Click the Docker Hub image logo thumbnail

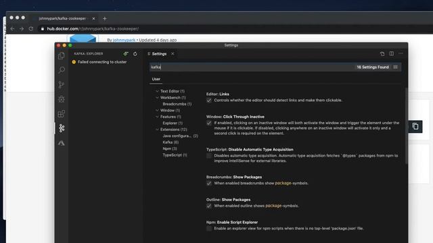[x=83, y=38]
